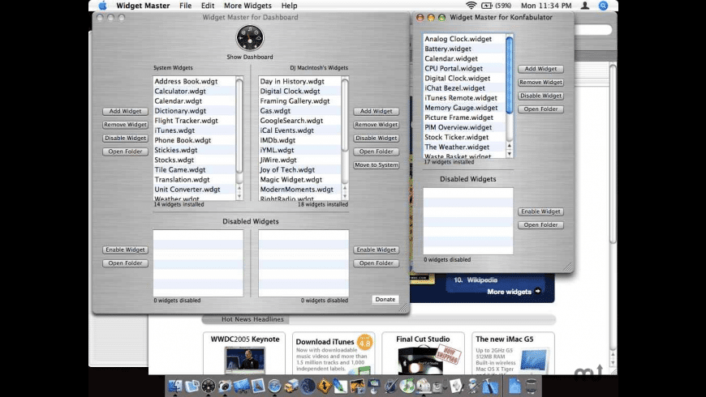706x397 pixels.
Task: Select Unit Converter.wdgt in the list
Action: (194, 190)
